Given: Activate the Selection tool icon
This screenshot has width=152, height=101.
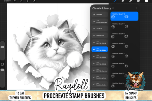Looking at the screenshot, I should click(28, 1).
